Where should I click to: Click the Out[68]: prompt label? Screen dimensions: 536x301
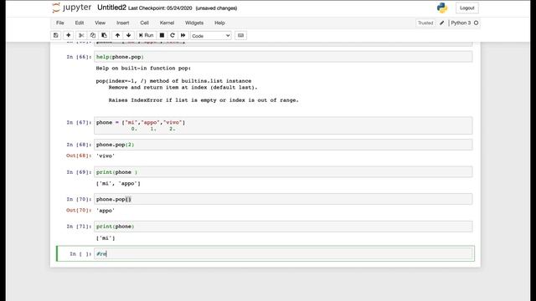[79, 156]
